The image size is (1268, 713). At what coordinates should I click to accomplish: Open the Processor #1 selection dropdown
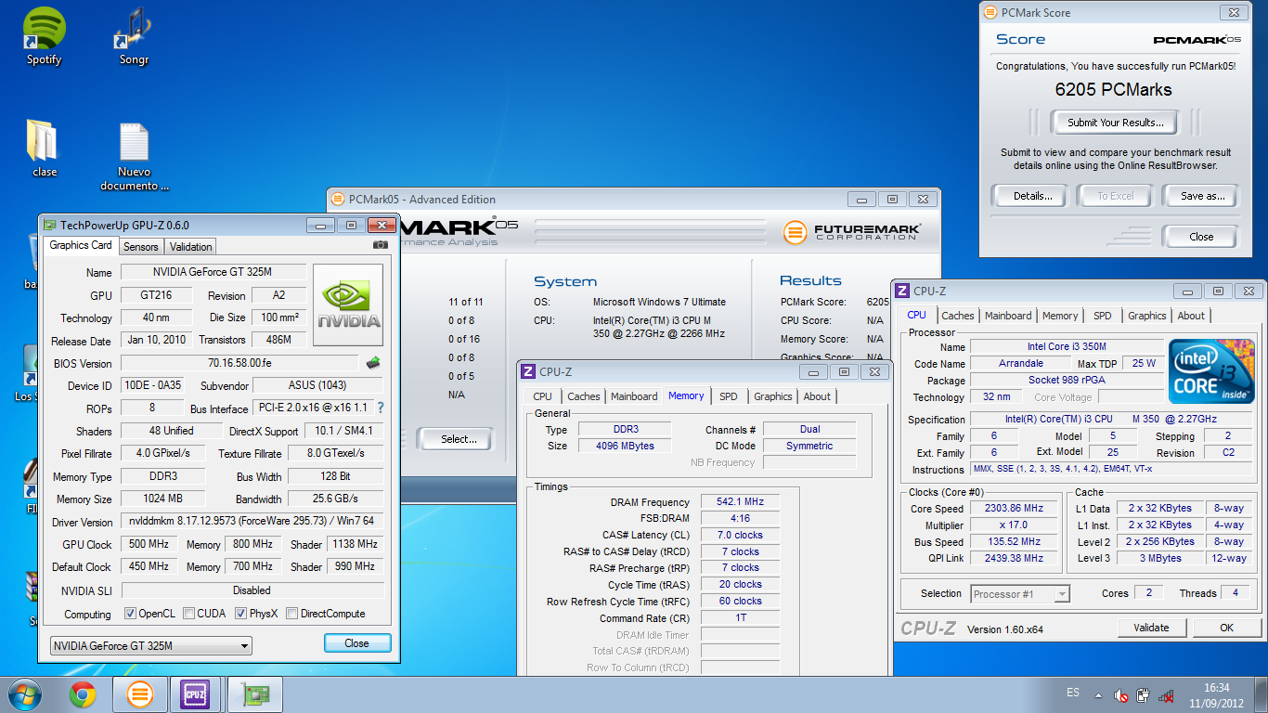pyautogui.click(x=1020, y=594)
